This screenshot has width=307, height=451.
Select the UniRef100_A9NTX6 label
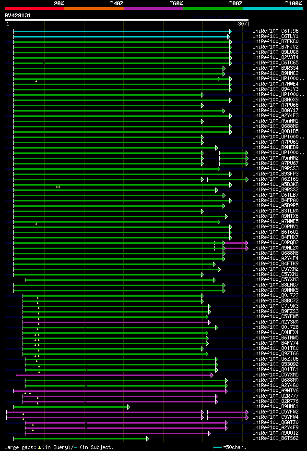point(275,216)
